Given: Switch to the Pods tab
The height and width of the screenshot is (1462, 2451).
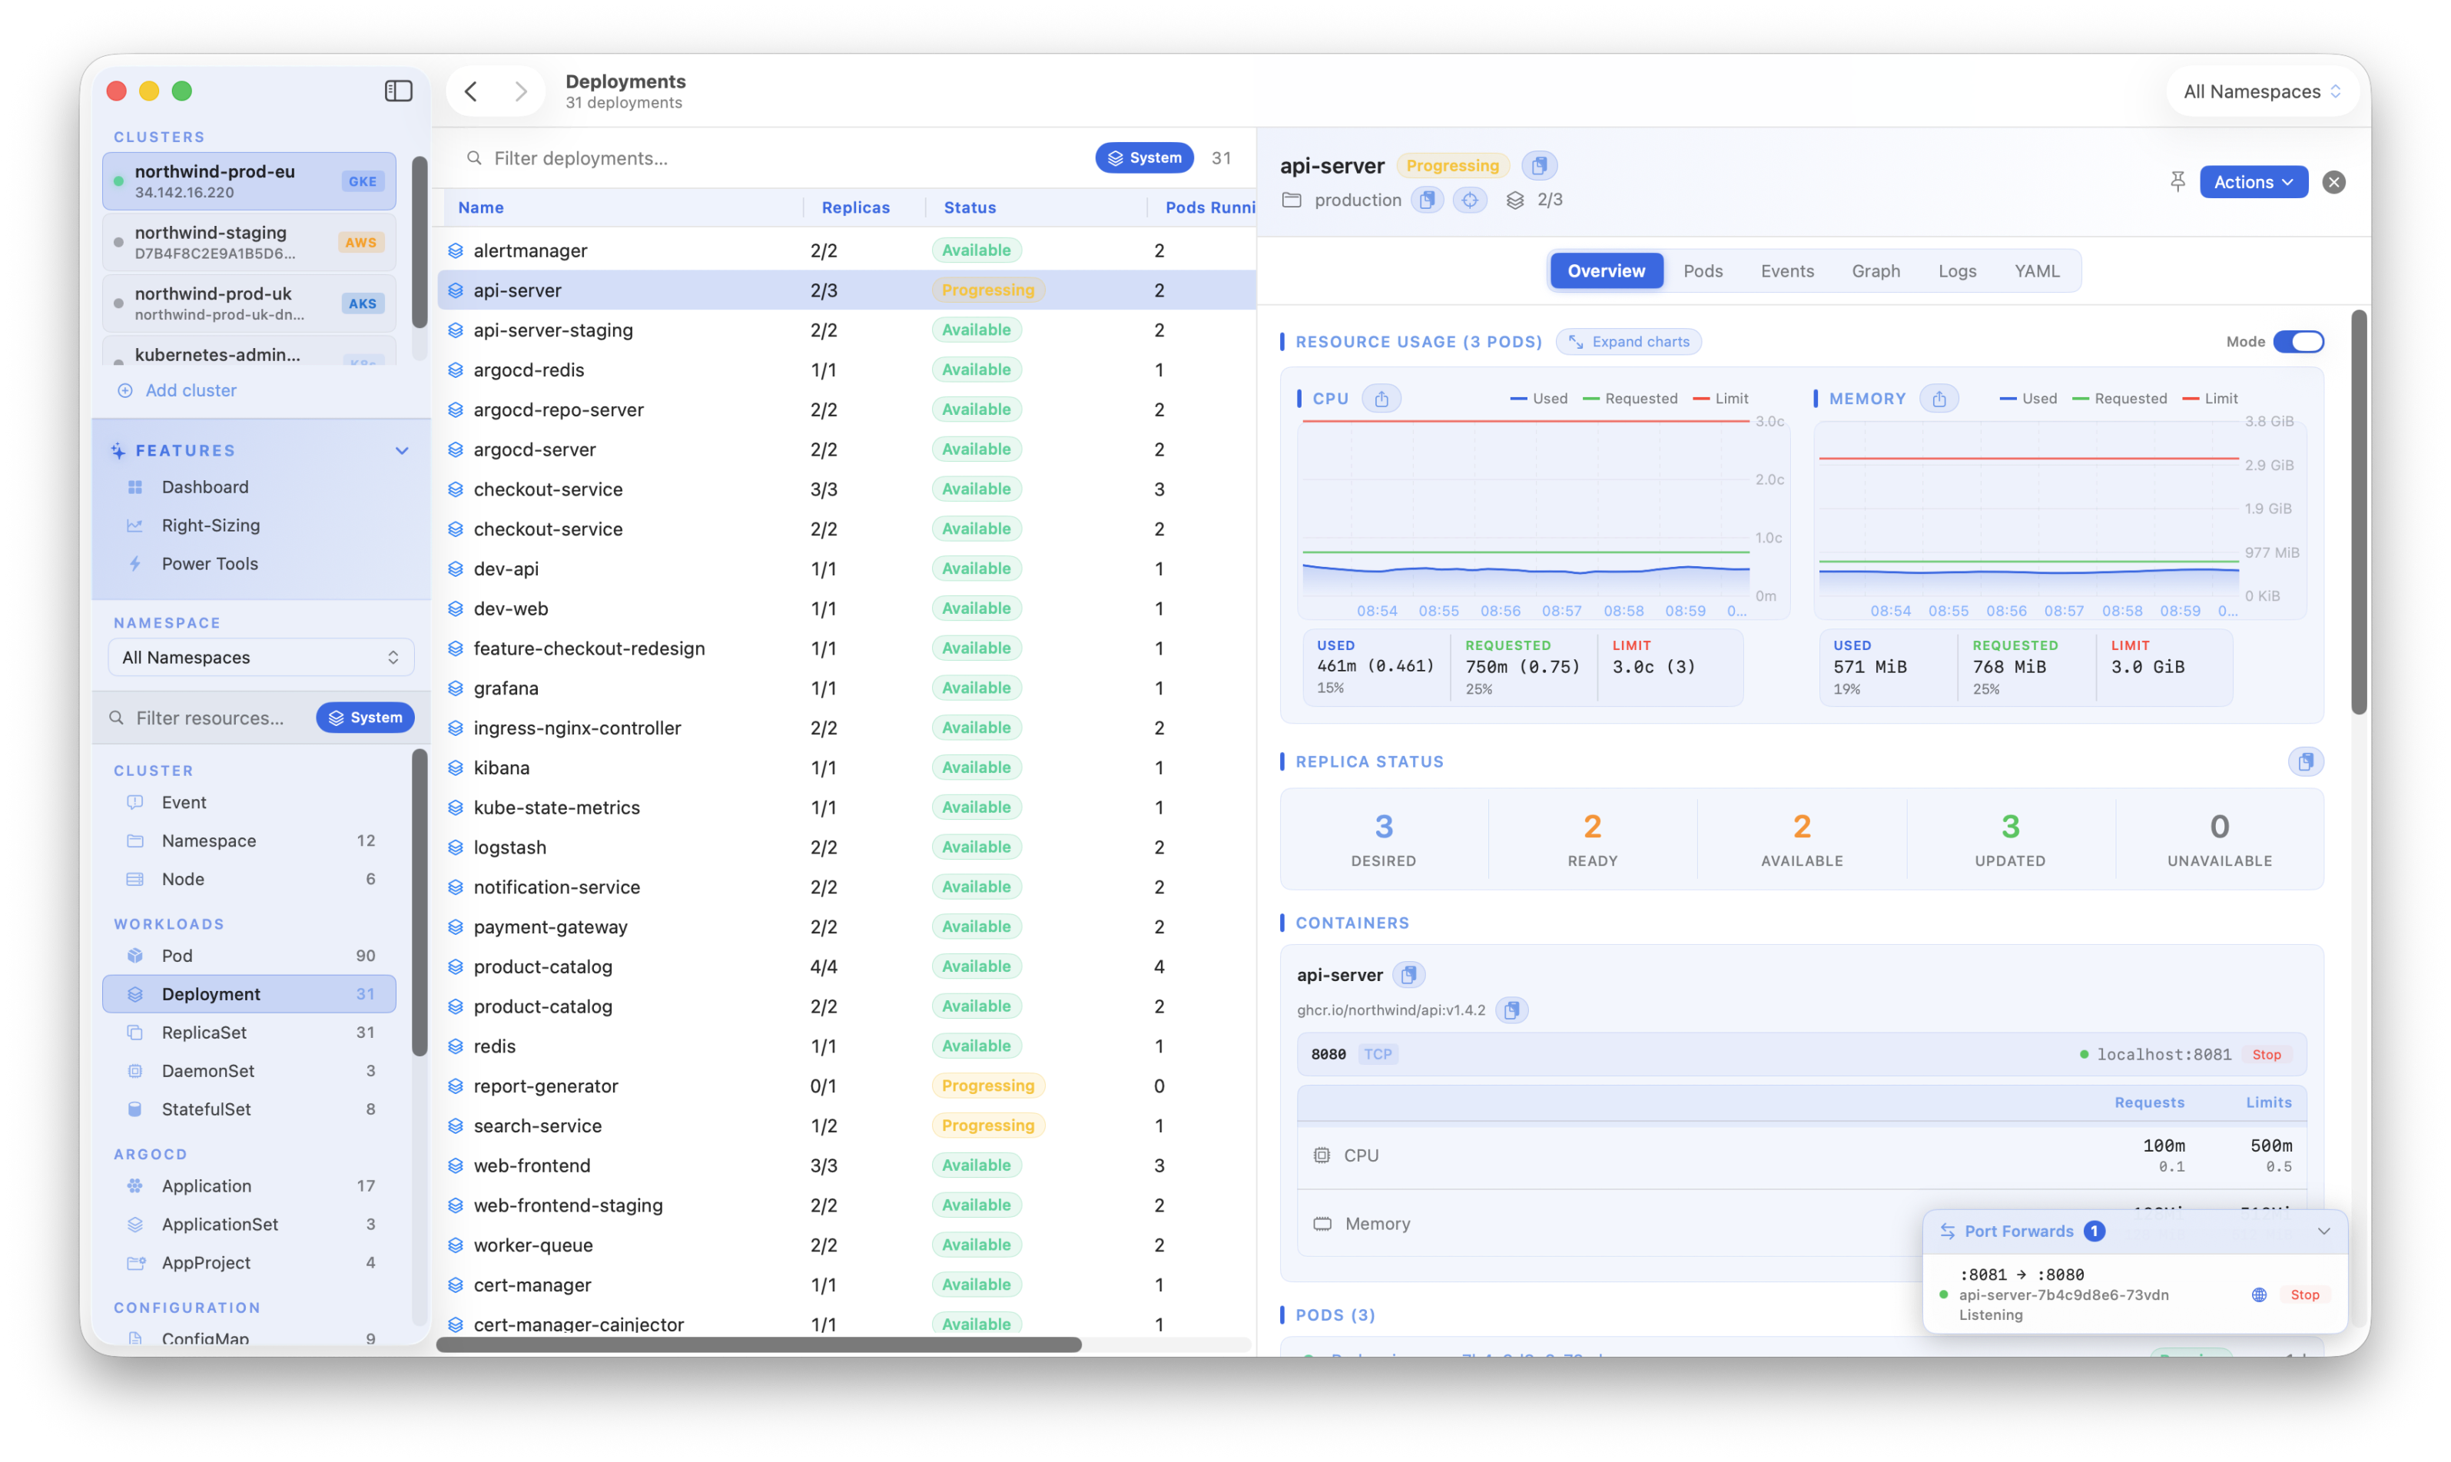Looking at the screenshot, I should (x=1703, y=271).
